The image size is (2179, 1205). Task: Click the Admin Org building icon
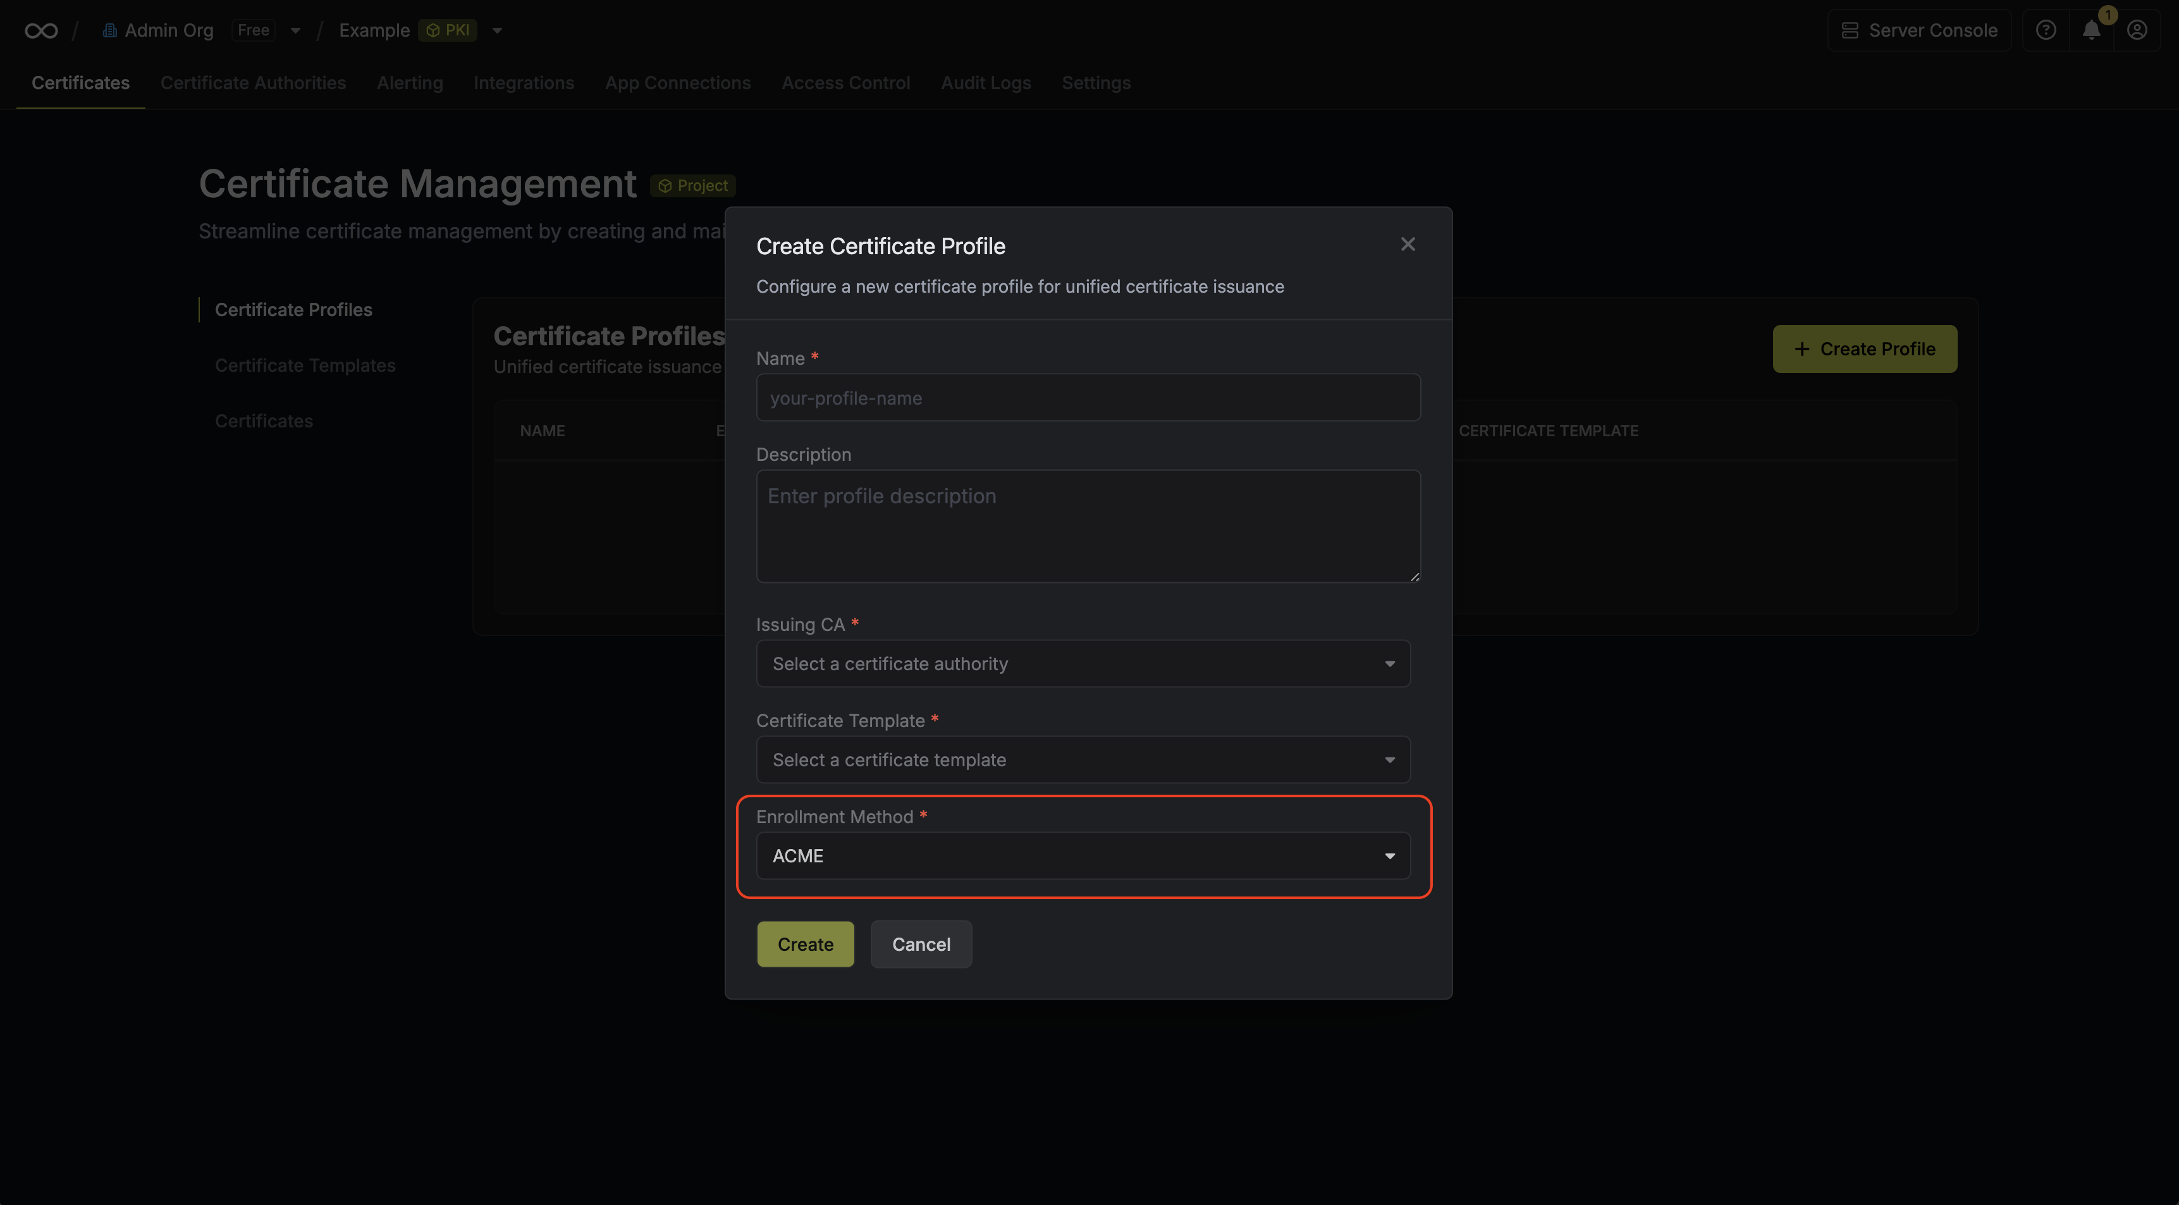click(x=109, y=30)
